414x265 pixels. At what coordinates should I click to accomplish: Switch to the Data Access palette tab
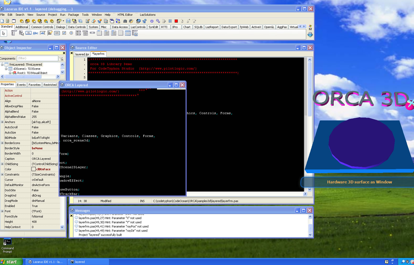(x=120, y=27)
